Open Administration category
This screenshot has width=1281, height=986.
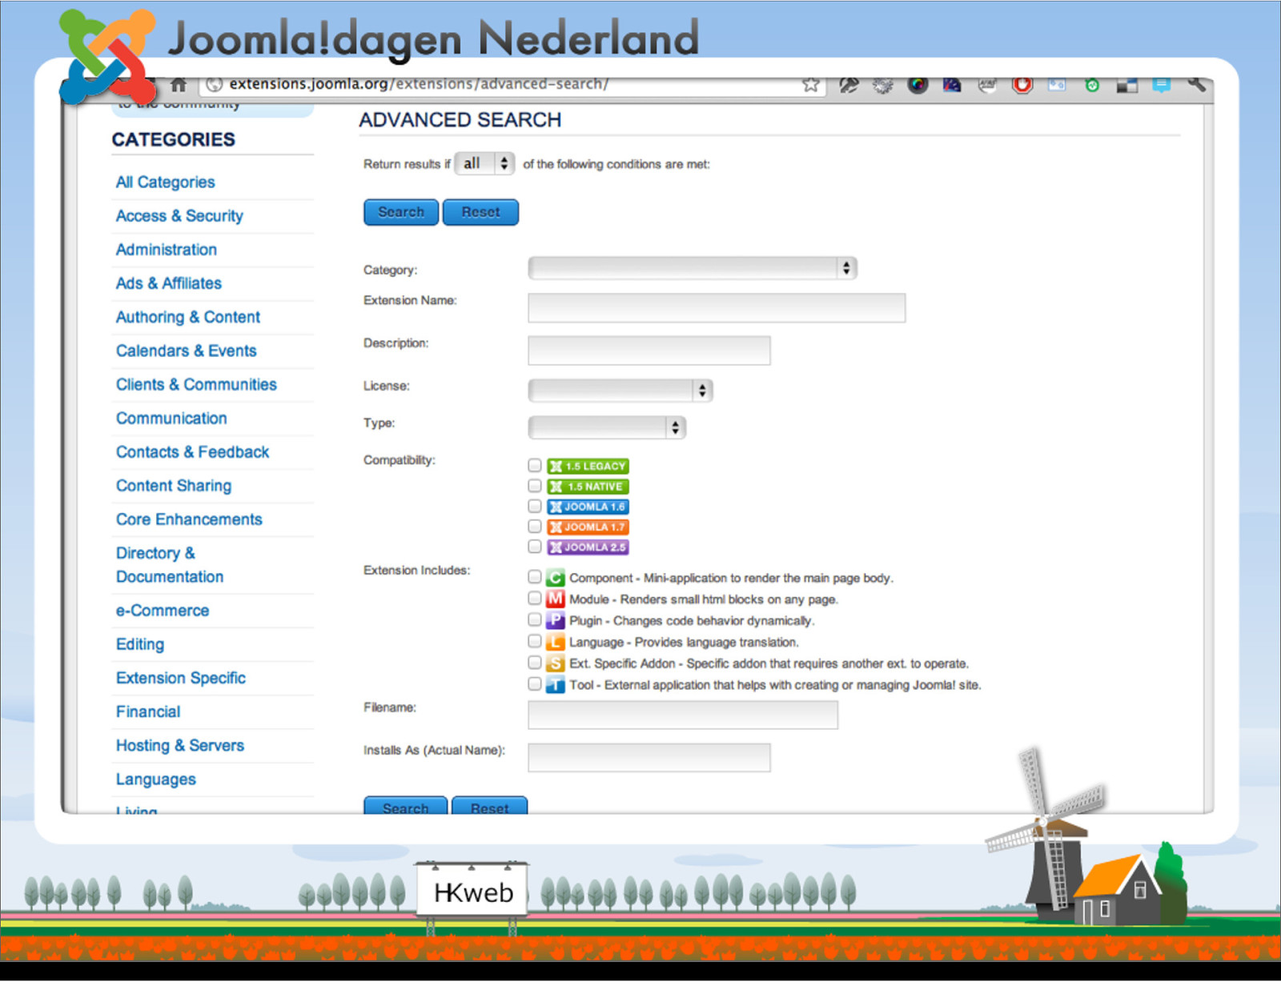point(167,250)
